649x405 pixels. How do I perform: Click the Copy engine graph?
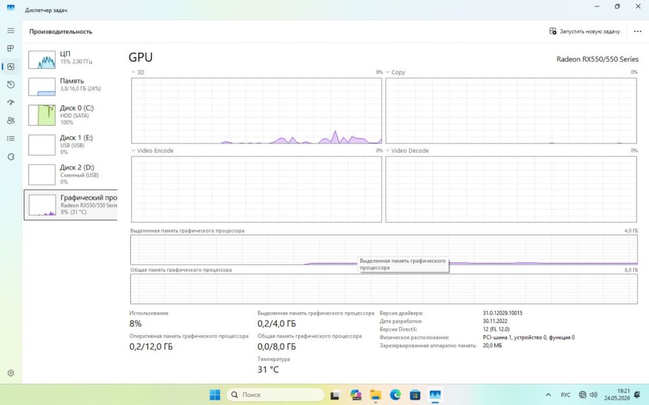tap(511, 110)
